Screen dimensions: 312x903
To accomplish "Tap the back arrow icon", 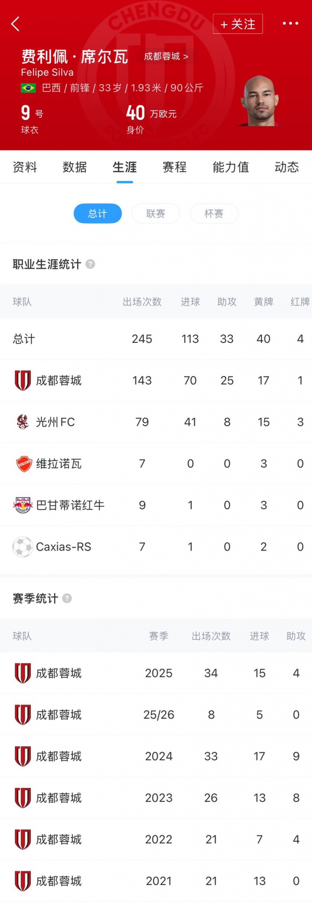I will pos(16,24).
